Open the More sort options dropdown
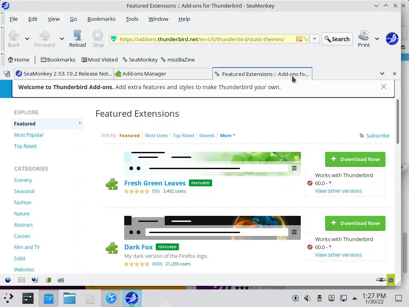409x307 pixels. (x=227, y=136)
